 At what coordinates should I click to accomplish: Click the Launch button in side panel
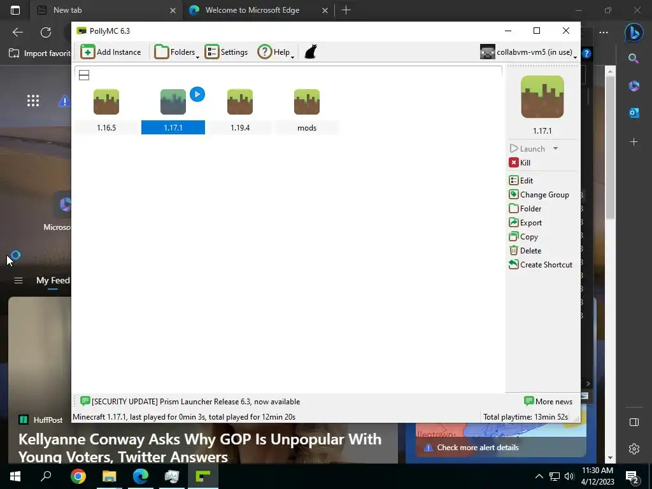(x=527, y=148)
